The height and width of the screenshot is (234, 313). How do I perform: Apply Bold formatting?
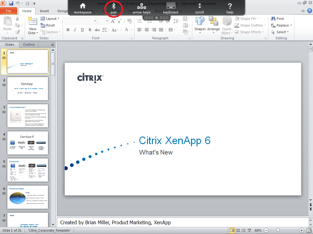point(68,30)
